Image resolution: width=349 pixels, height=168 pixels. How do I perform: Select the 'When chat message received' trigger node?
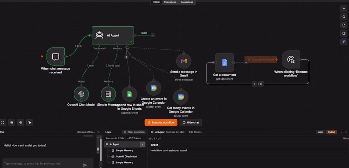tap(56, 56)
